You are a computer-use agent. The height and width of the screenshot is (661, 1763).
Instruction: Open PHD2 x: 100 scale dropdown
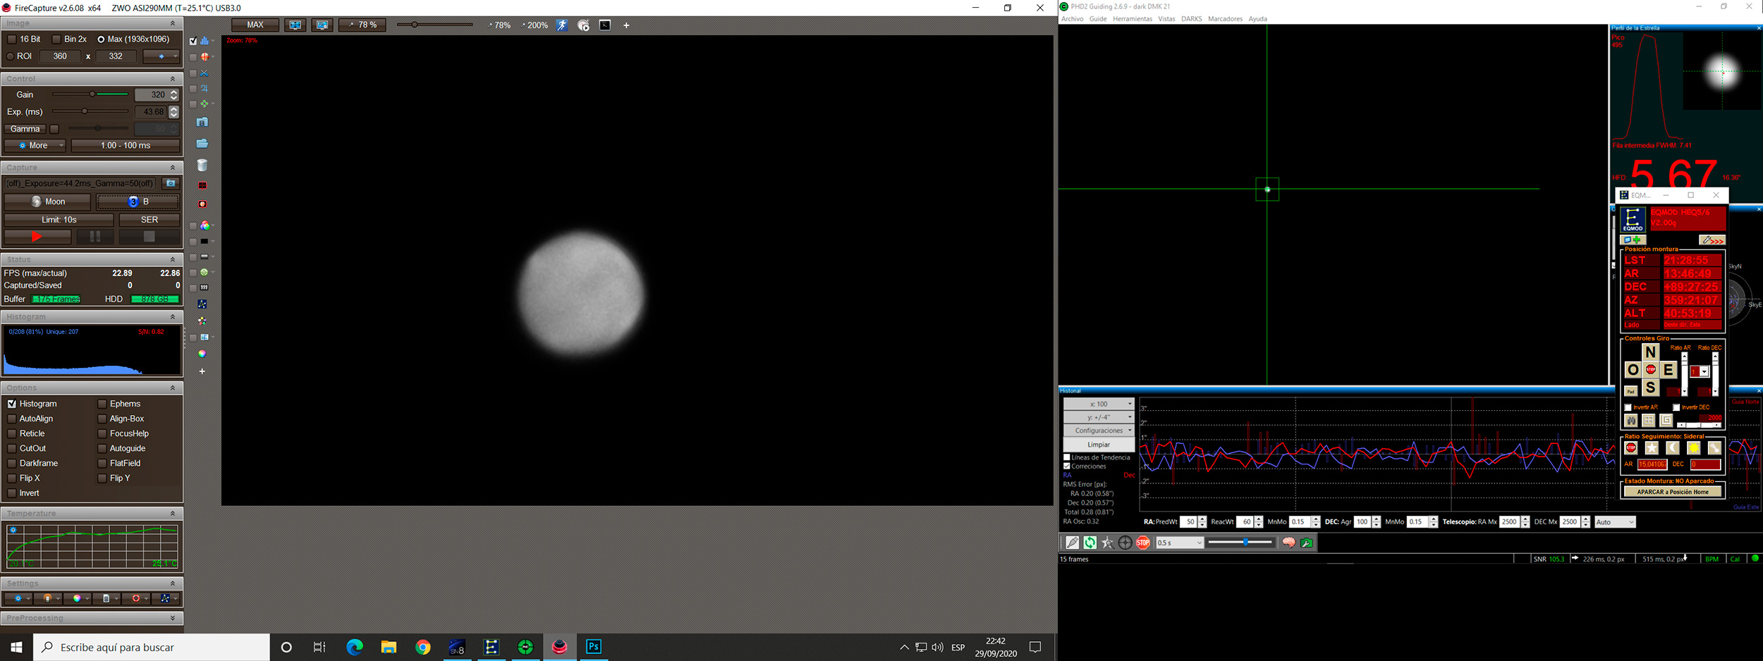click(1099, 404)
